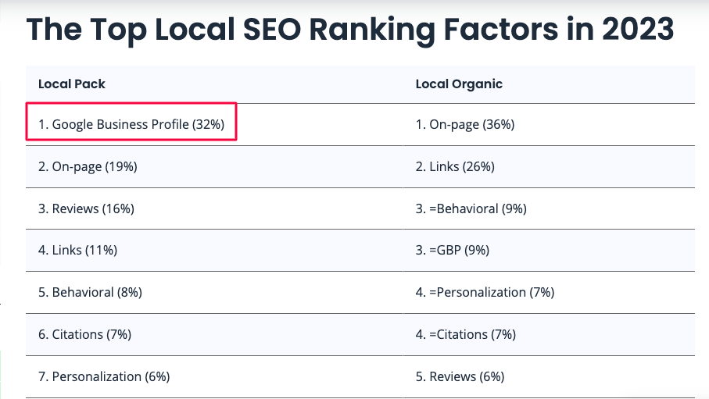Click the =Behavioral (9%) entry

click(471, 208)
